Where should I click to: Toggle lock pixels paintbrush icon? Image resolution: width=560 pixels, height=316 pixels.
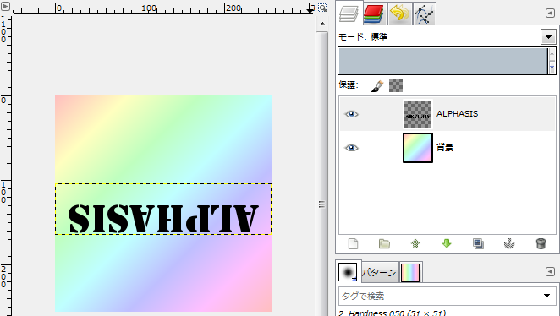click(x=376, y=85)
